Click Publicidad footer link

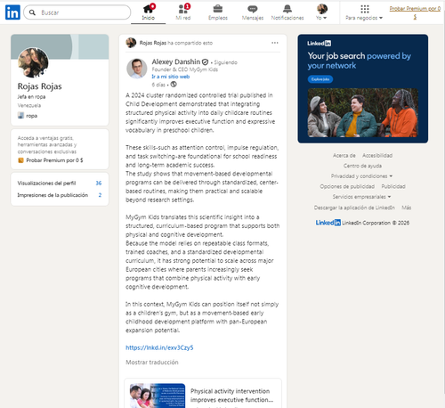pyautogui.click(x=393, y=186)
